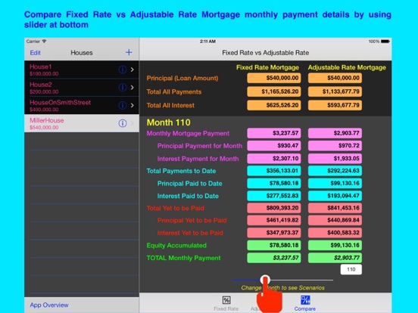
Task: Click adjustable rate Principal $540,000.00 value
Action: point(335,78)
